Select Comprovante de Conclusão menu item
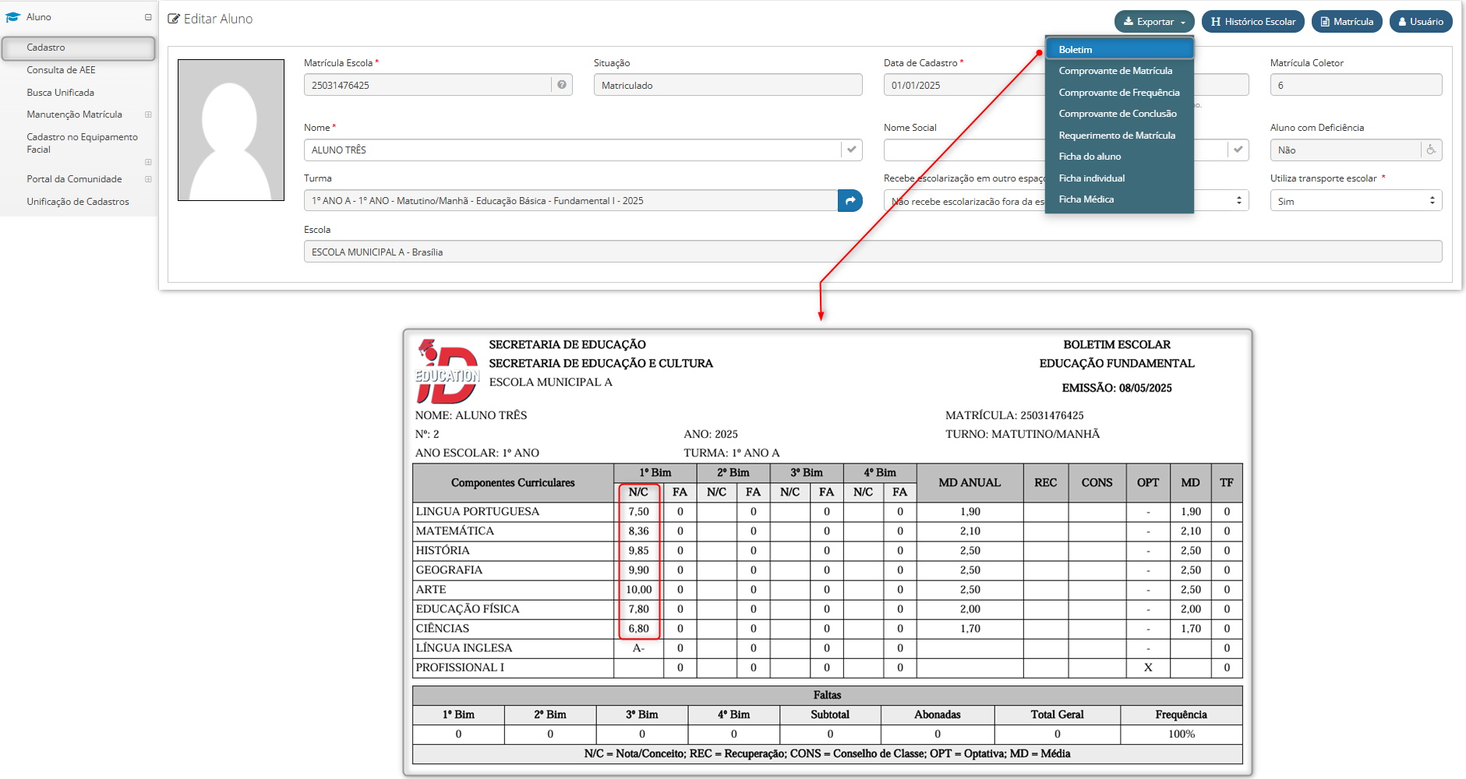This screenshot has width=1466, height=779. pyautogui.click(x=1119, y=114)
